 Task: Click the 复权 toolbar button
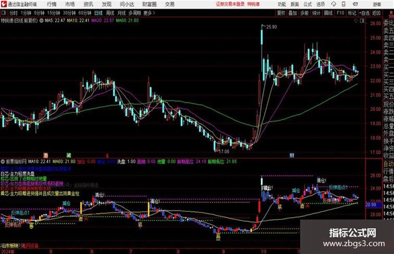coord(281,13)
